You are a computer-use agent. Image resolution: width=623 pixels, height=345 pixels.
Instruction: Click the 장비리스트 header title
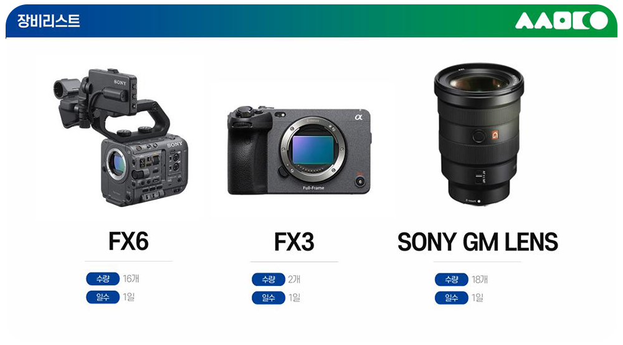[x=49, y=21]
